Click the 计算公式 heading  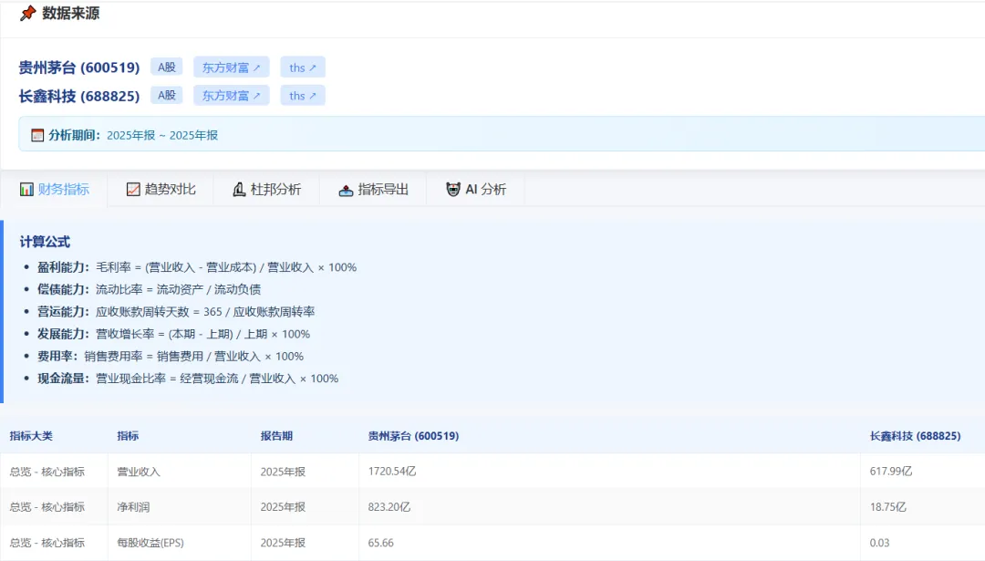point(45,242)
